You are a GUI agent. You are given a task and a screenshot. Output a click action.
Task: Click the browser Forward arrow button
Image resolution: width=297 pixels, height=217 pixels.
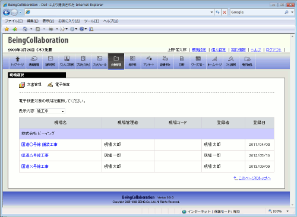click(14, 12)
